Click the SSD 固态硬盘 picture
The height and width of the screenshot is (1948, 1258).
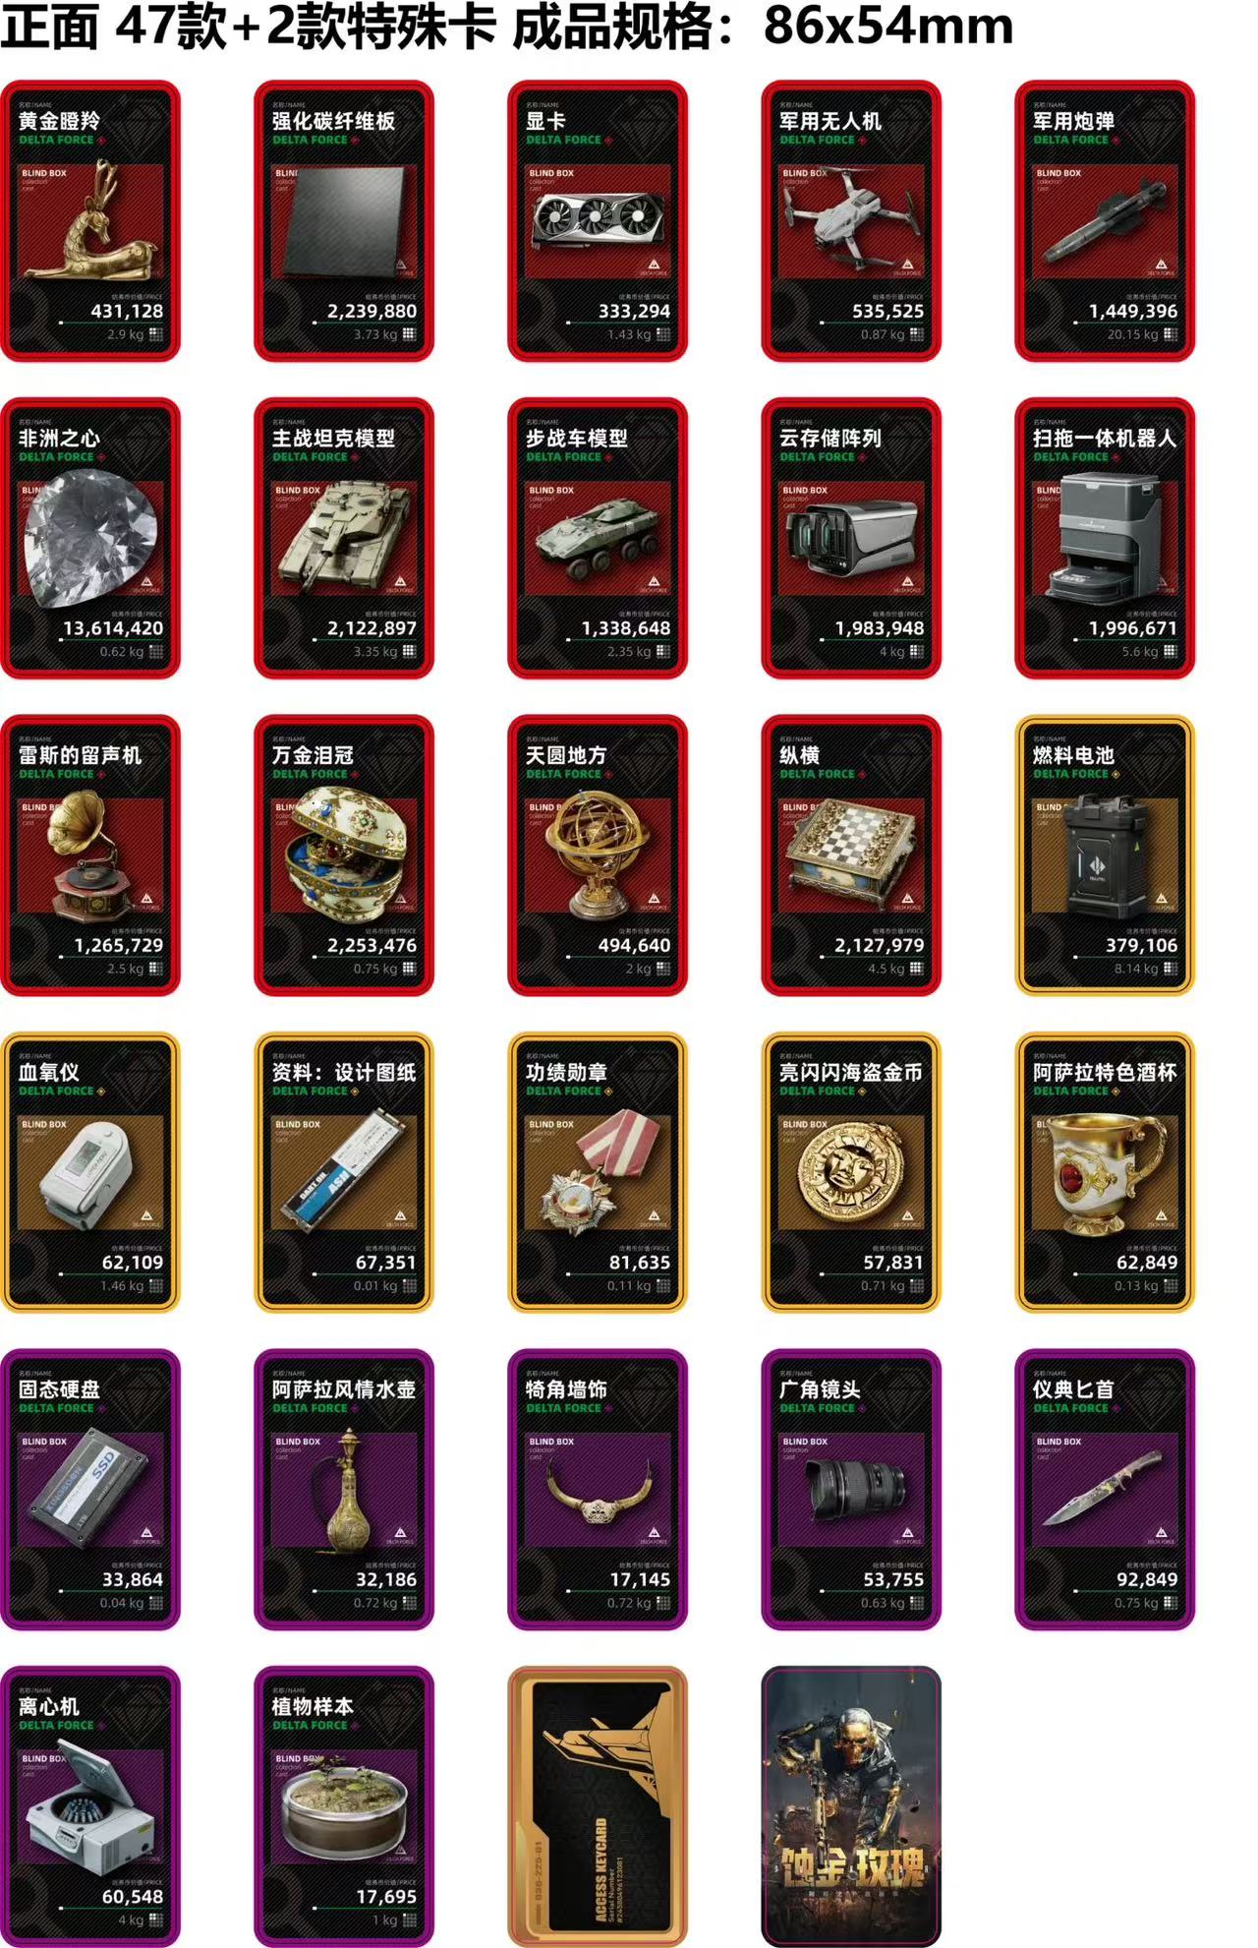(x=90, y=1490)
